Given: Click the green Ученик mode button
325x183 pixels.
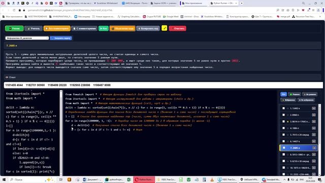Looking at the screenshot, I should 14,28.
